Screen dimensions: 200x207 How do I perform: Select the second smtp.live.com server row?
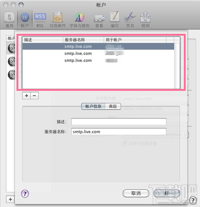98,53
